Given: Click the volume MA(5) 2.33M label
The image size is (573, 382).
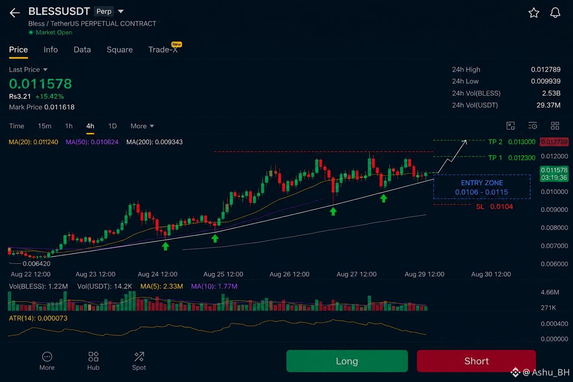Looking at the screenshot, I should click(162, 286).
